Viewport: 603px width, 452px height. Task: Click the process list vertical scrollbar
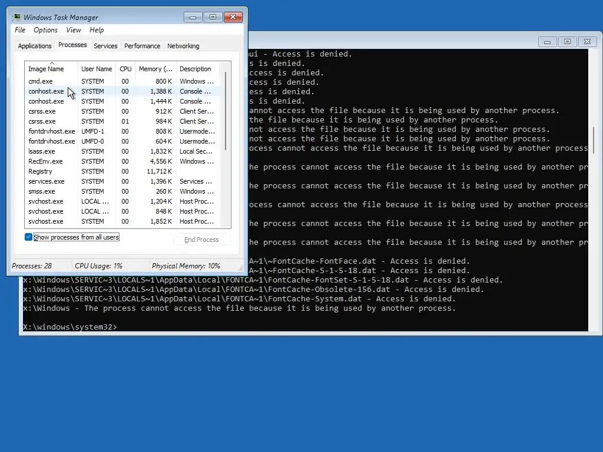(226, 111)
